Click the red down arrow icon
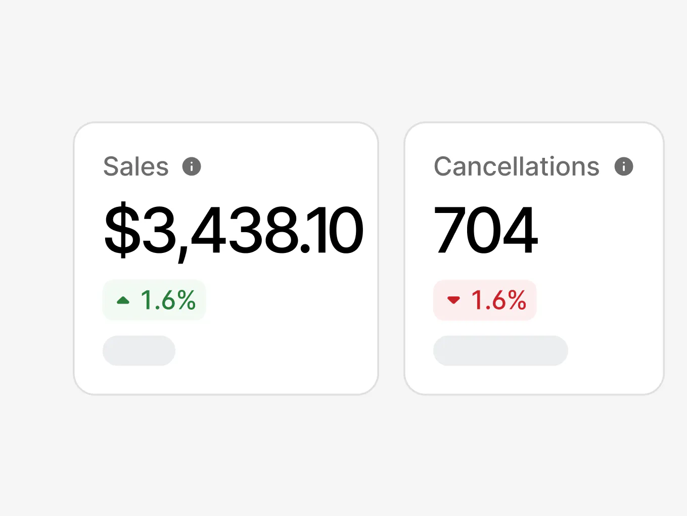 [453, 300]
